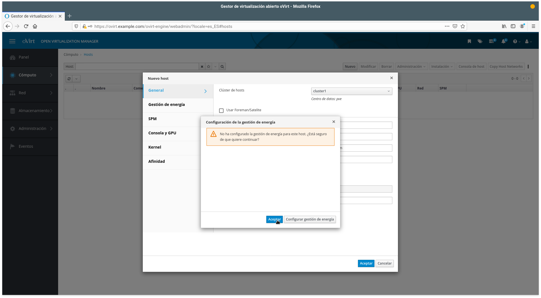Click the search magnifier button

222,67
